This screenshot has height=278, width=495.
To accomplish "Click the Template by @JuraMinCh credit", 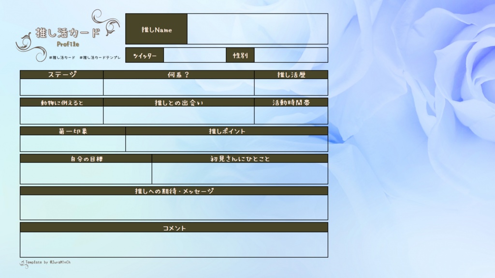I will point(48,262).
